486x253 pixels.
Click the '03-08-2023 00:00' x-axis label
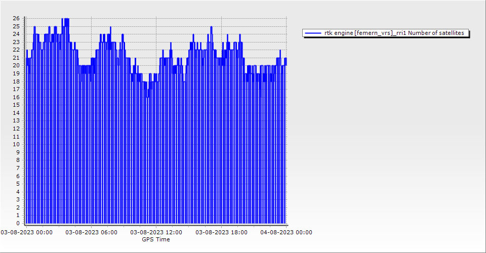(x=26, y=232)
